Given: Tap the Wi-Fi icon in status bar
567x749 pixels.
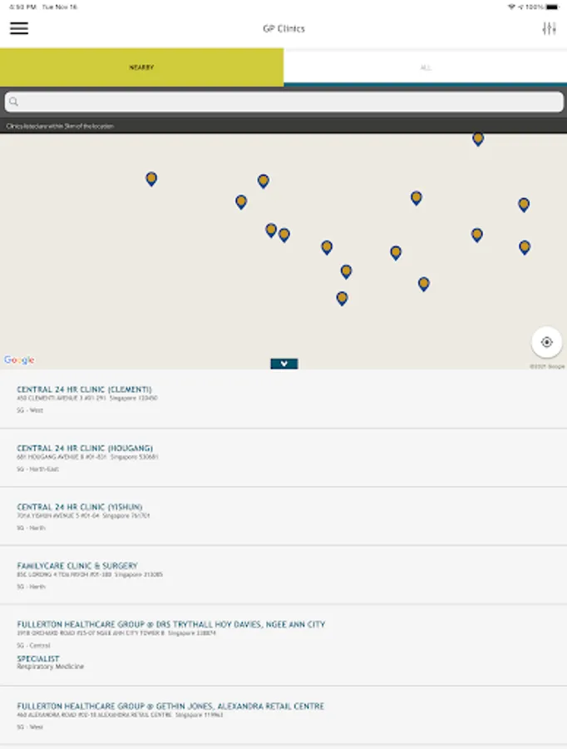Looking at the screenshot, I should [x=511, y=7].
